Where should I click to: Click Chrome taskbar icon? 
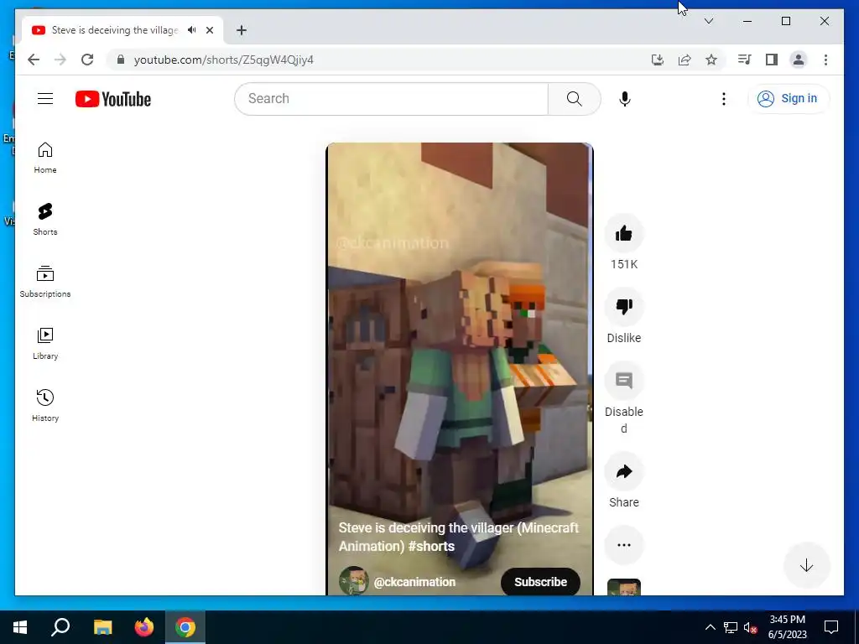(x=185, y=627)
